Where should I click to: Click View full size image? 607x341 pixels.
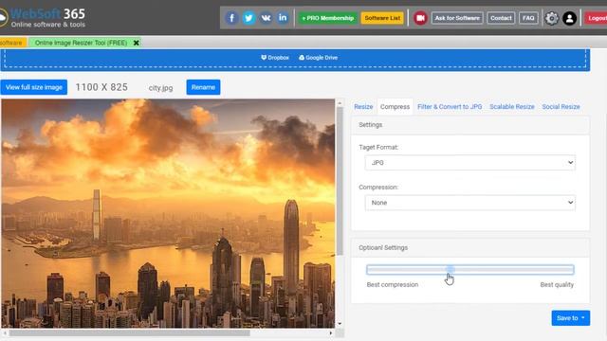[34, 87]
